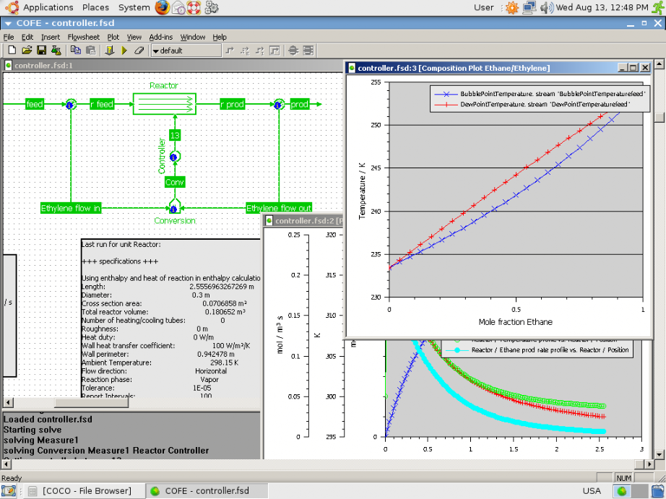The height and width of the screenshot is (499, 666).
Task: Switch to COCO - File Browser taskbar button
Action: 83,491
